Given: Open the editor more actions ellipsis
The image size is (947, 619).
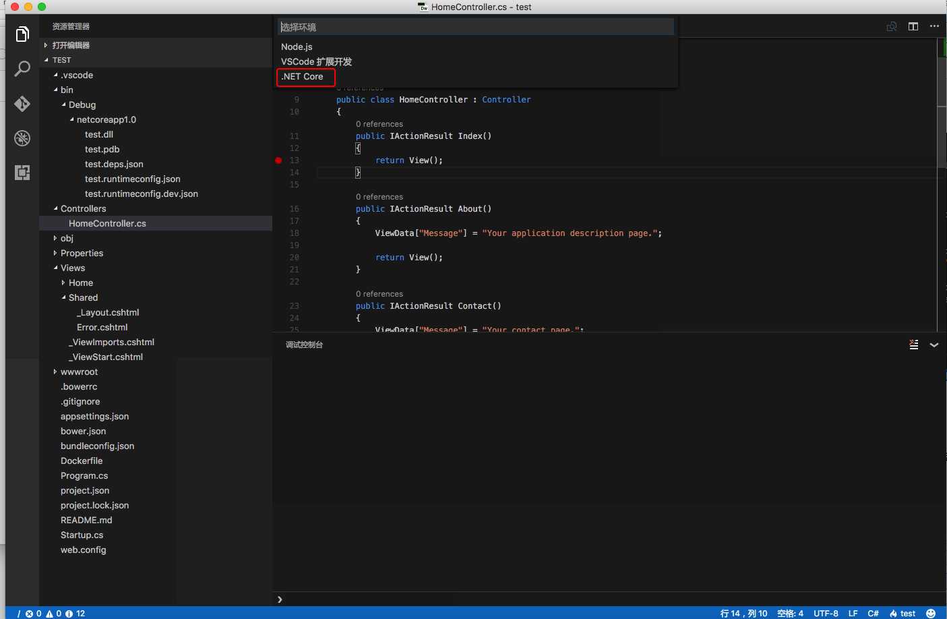Looking at the screenshot, I should [x=934, y=26].
